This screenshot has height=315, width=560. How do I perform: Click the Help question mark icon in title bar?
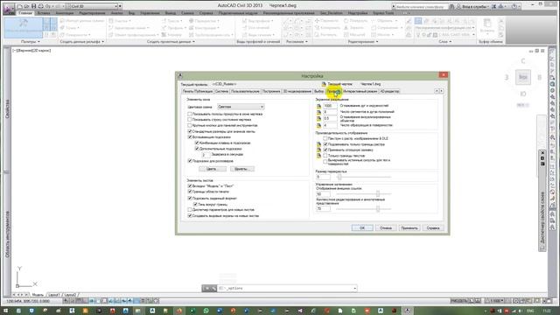514,6
